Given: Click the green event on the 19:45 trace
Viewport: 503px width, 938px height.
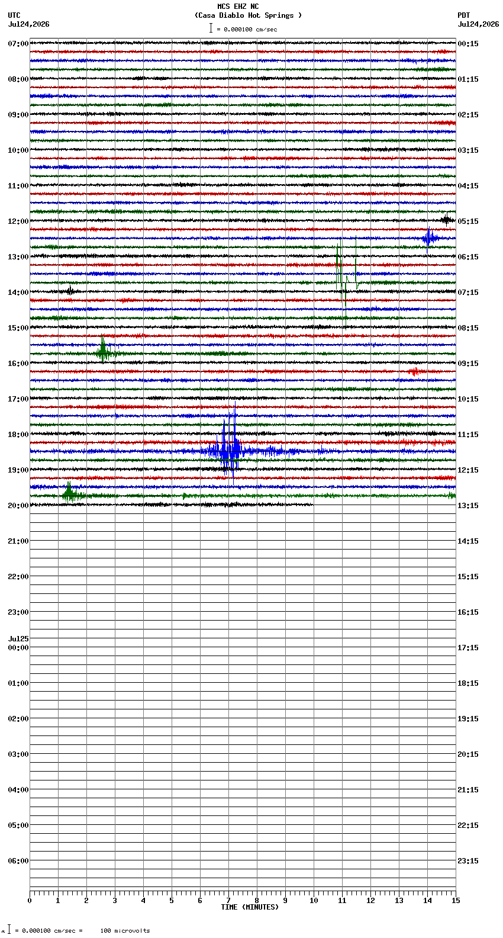Looking at the screenshot, I should coord(71,493).
